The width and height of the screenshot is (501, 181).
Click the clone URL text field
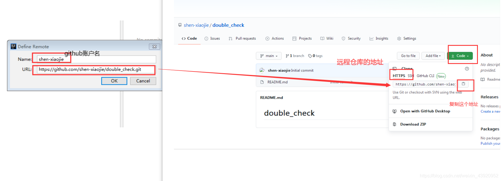[425, 84]
